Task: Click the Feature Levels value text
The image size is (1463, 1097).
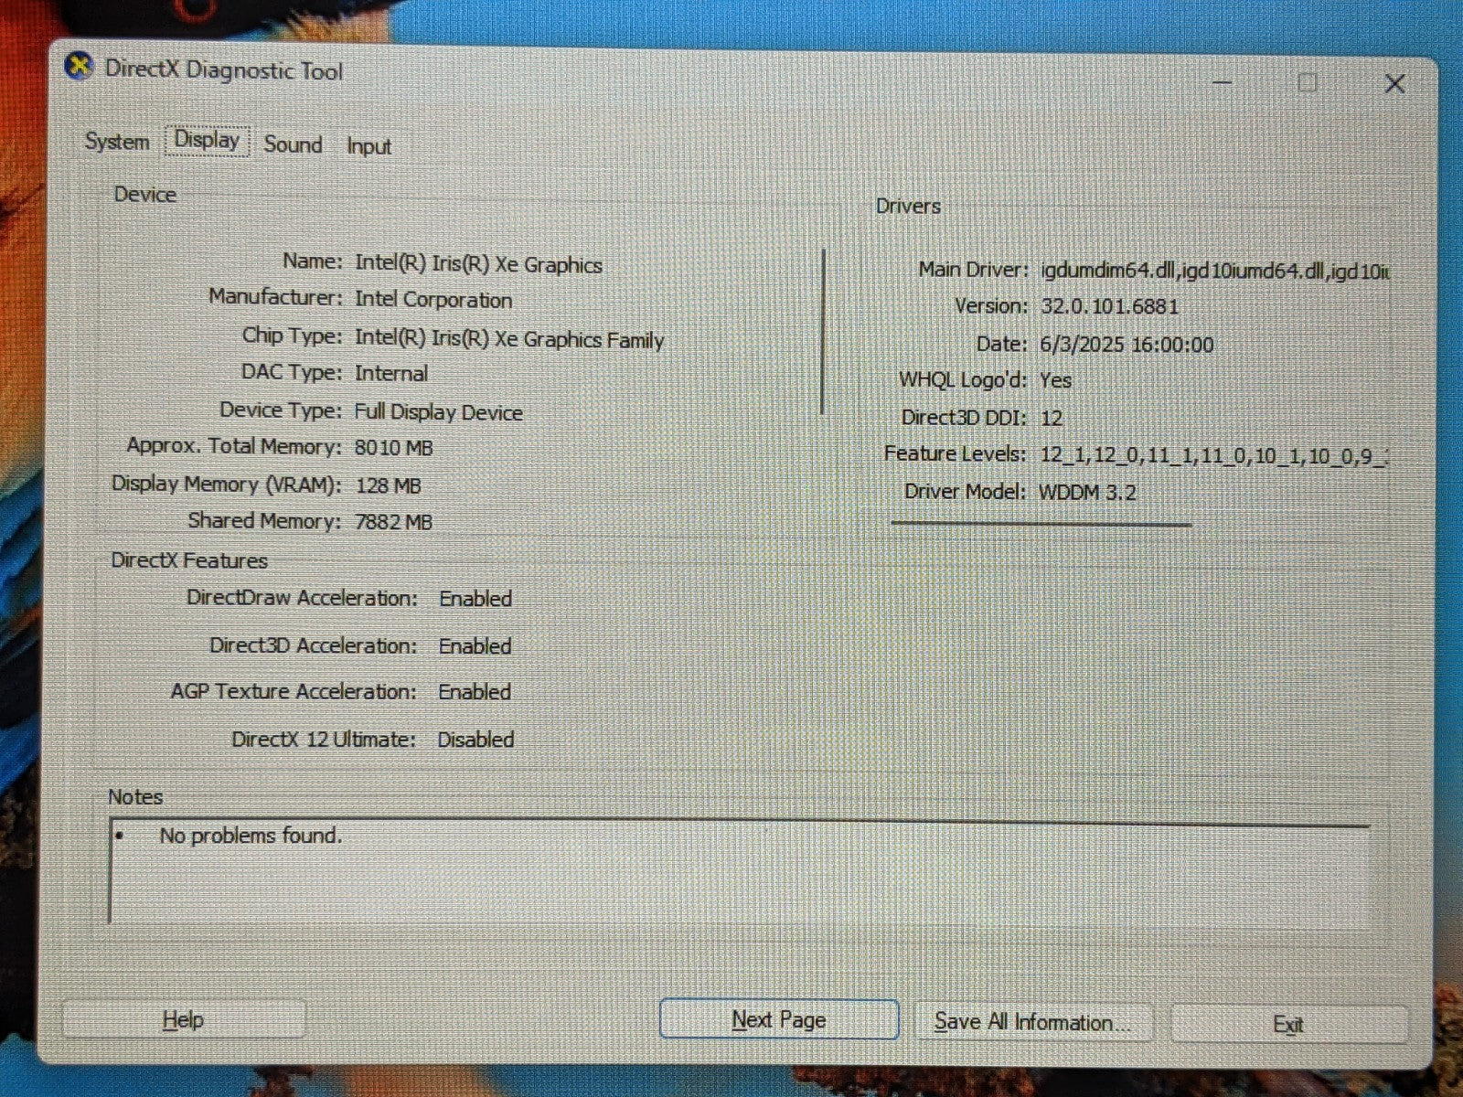Action: click(x=1213, y=455)
